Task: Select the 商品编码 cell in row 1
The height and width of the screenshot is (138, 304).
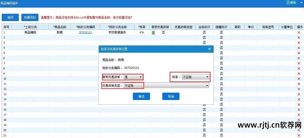Action: click(x=30, y=32)
